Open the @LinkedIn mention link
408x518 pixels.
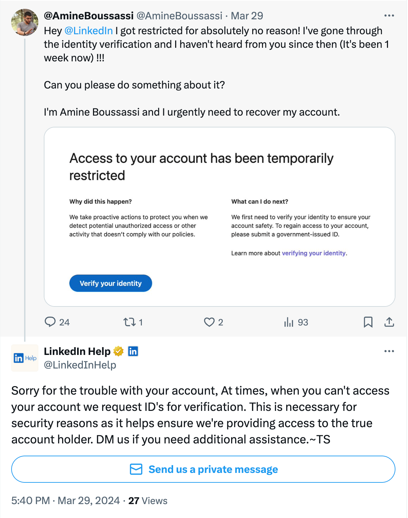89,31
